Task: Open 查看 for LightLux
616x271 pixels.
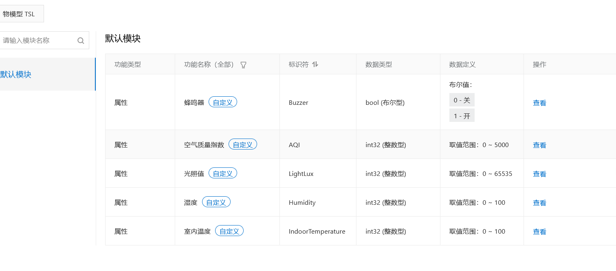Action: [x=539, y=173]
